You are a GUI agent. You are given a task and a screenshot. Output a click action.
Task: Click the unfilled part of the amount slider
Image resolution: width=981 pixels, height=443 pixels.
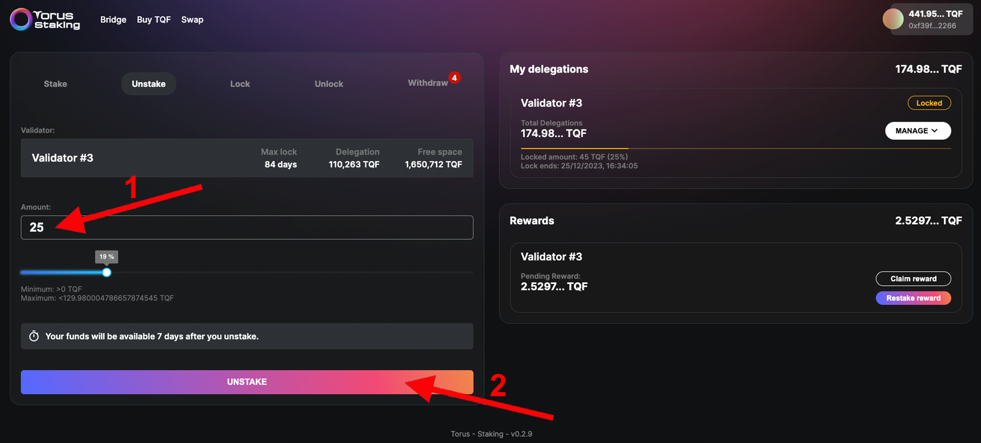tap(292, 273)
